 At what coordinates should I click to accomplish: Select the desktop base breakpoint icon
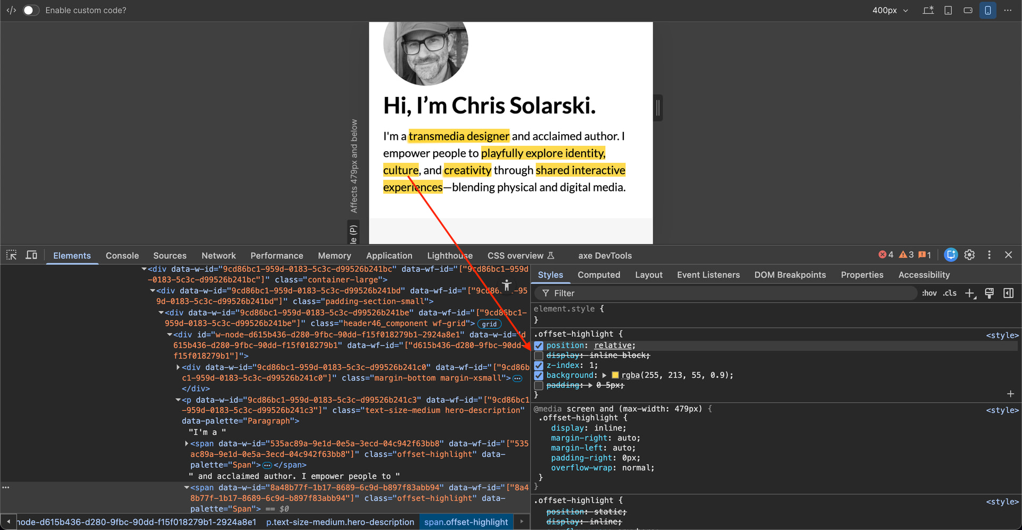(x=928, y=11)
